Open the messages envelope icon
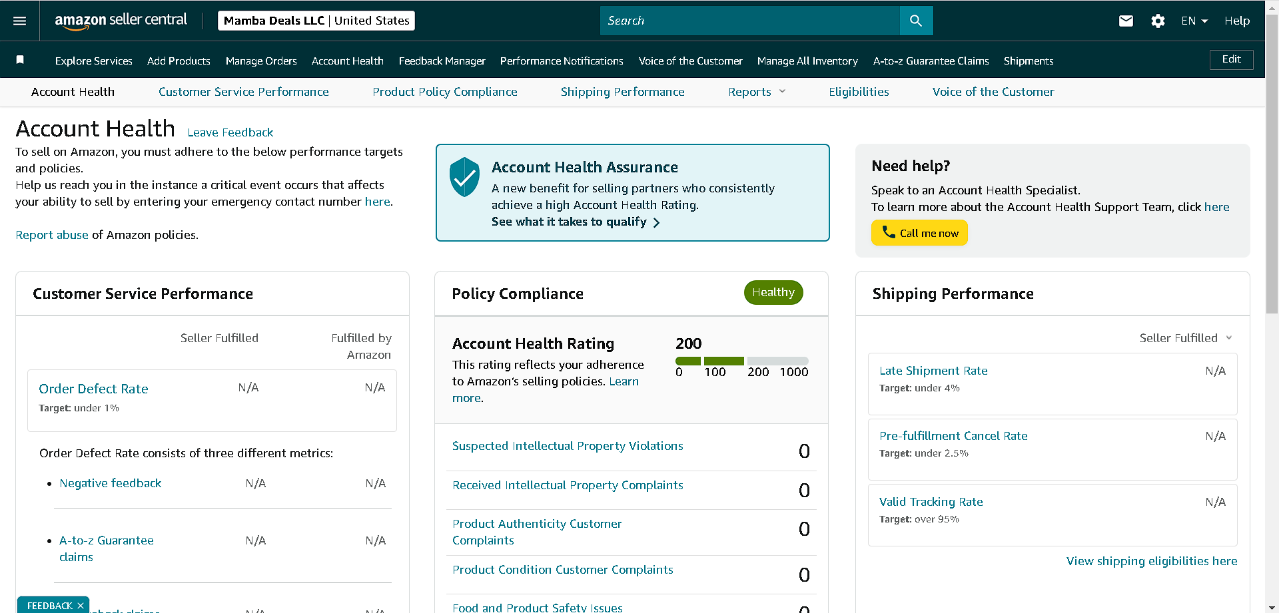 [x=1126, y=21]
